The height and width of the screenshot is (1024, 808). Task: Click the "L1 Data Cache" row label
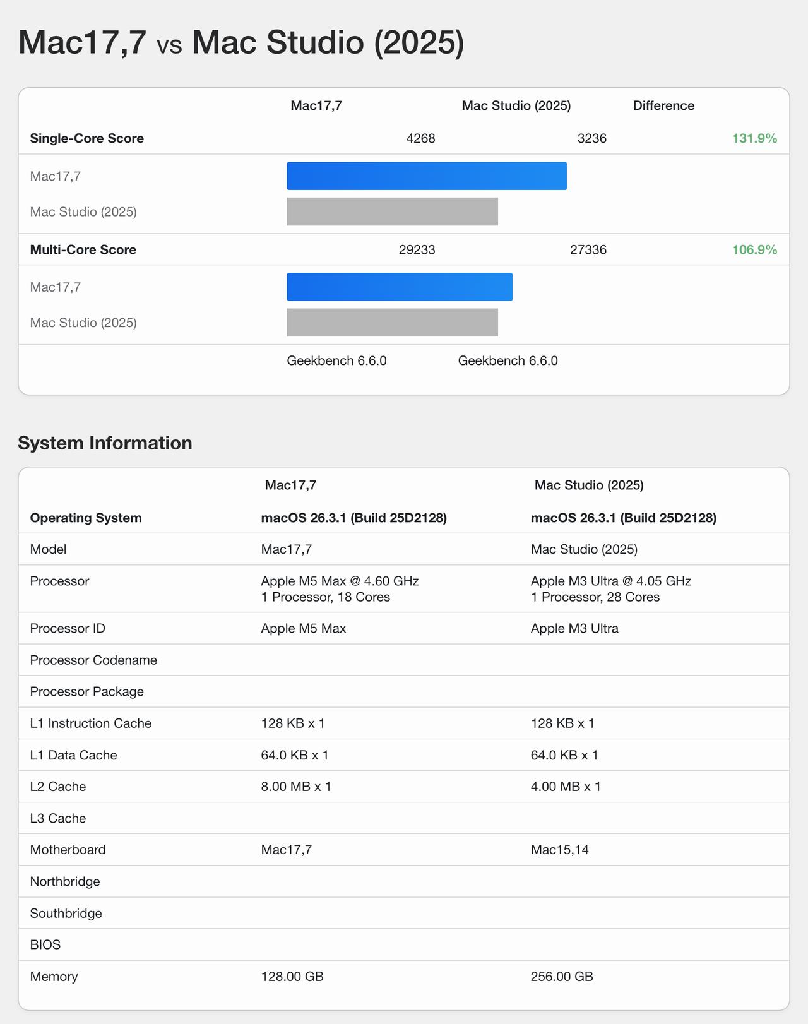pos(74,755)
